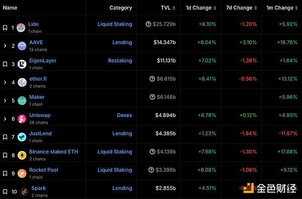Toggle bookmark for EigenLayer
This screenshot has width=302, height=199.
[5, 64]
